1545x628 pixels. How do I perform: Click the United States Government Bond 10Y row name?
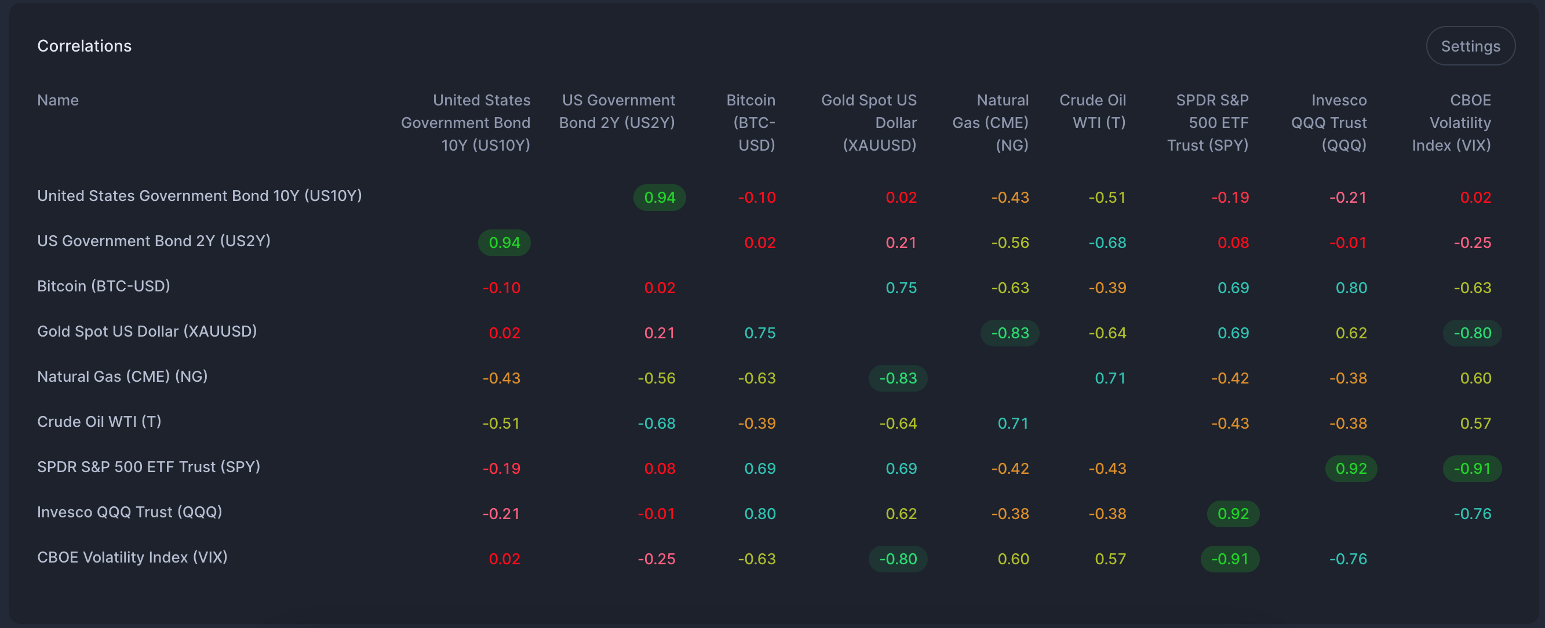(200, 196)
